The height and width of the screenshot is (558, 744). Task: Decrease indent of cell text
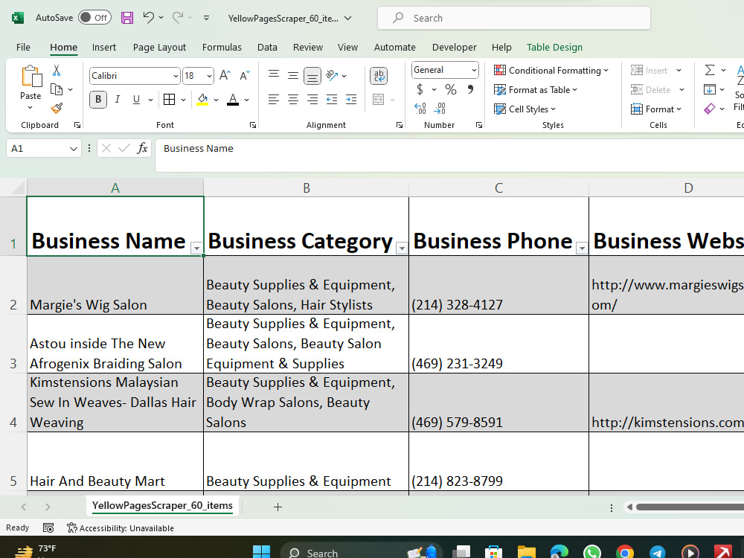pyautogui.click(x=332, y=99)
